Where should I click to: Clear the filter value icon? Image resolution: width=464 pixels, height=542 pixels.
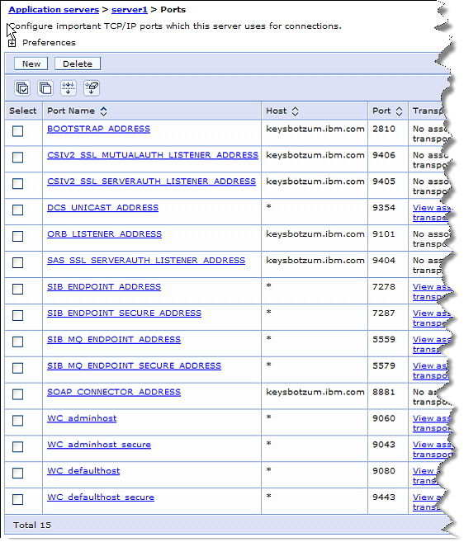(x=92, y=88)
